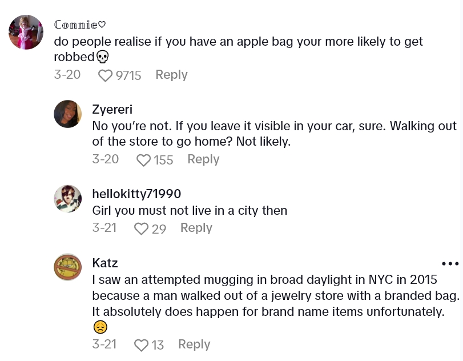The image size is (463, 361).
Task: Click the skull emoji in Connie's comment
Action: click(102, 57)
